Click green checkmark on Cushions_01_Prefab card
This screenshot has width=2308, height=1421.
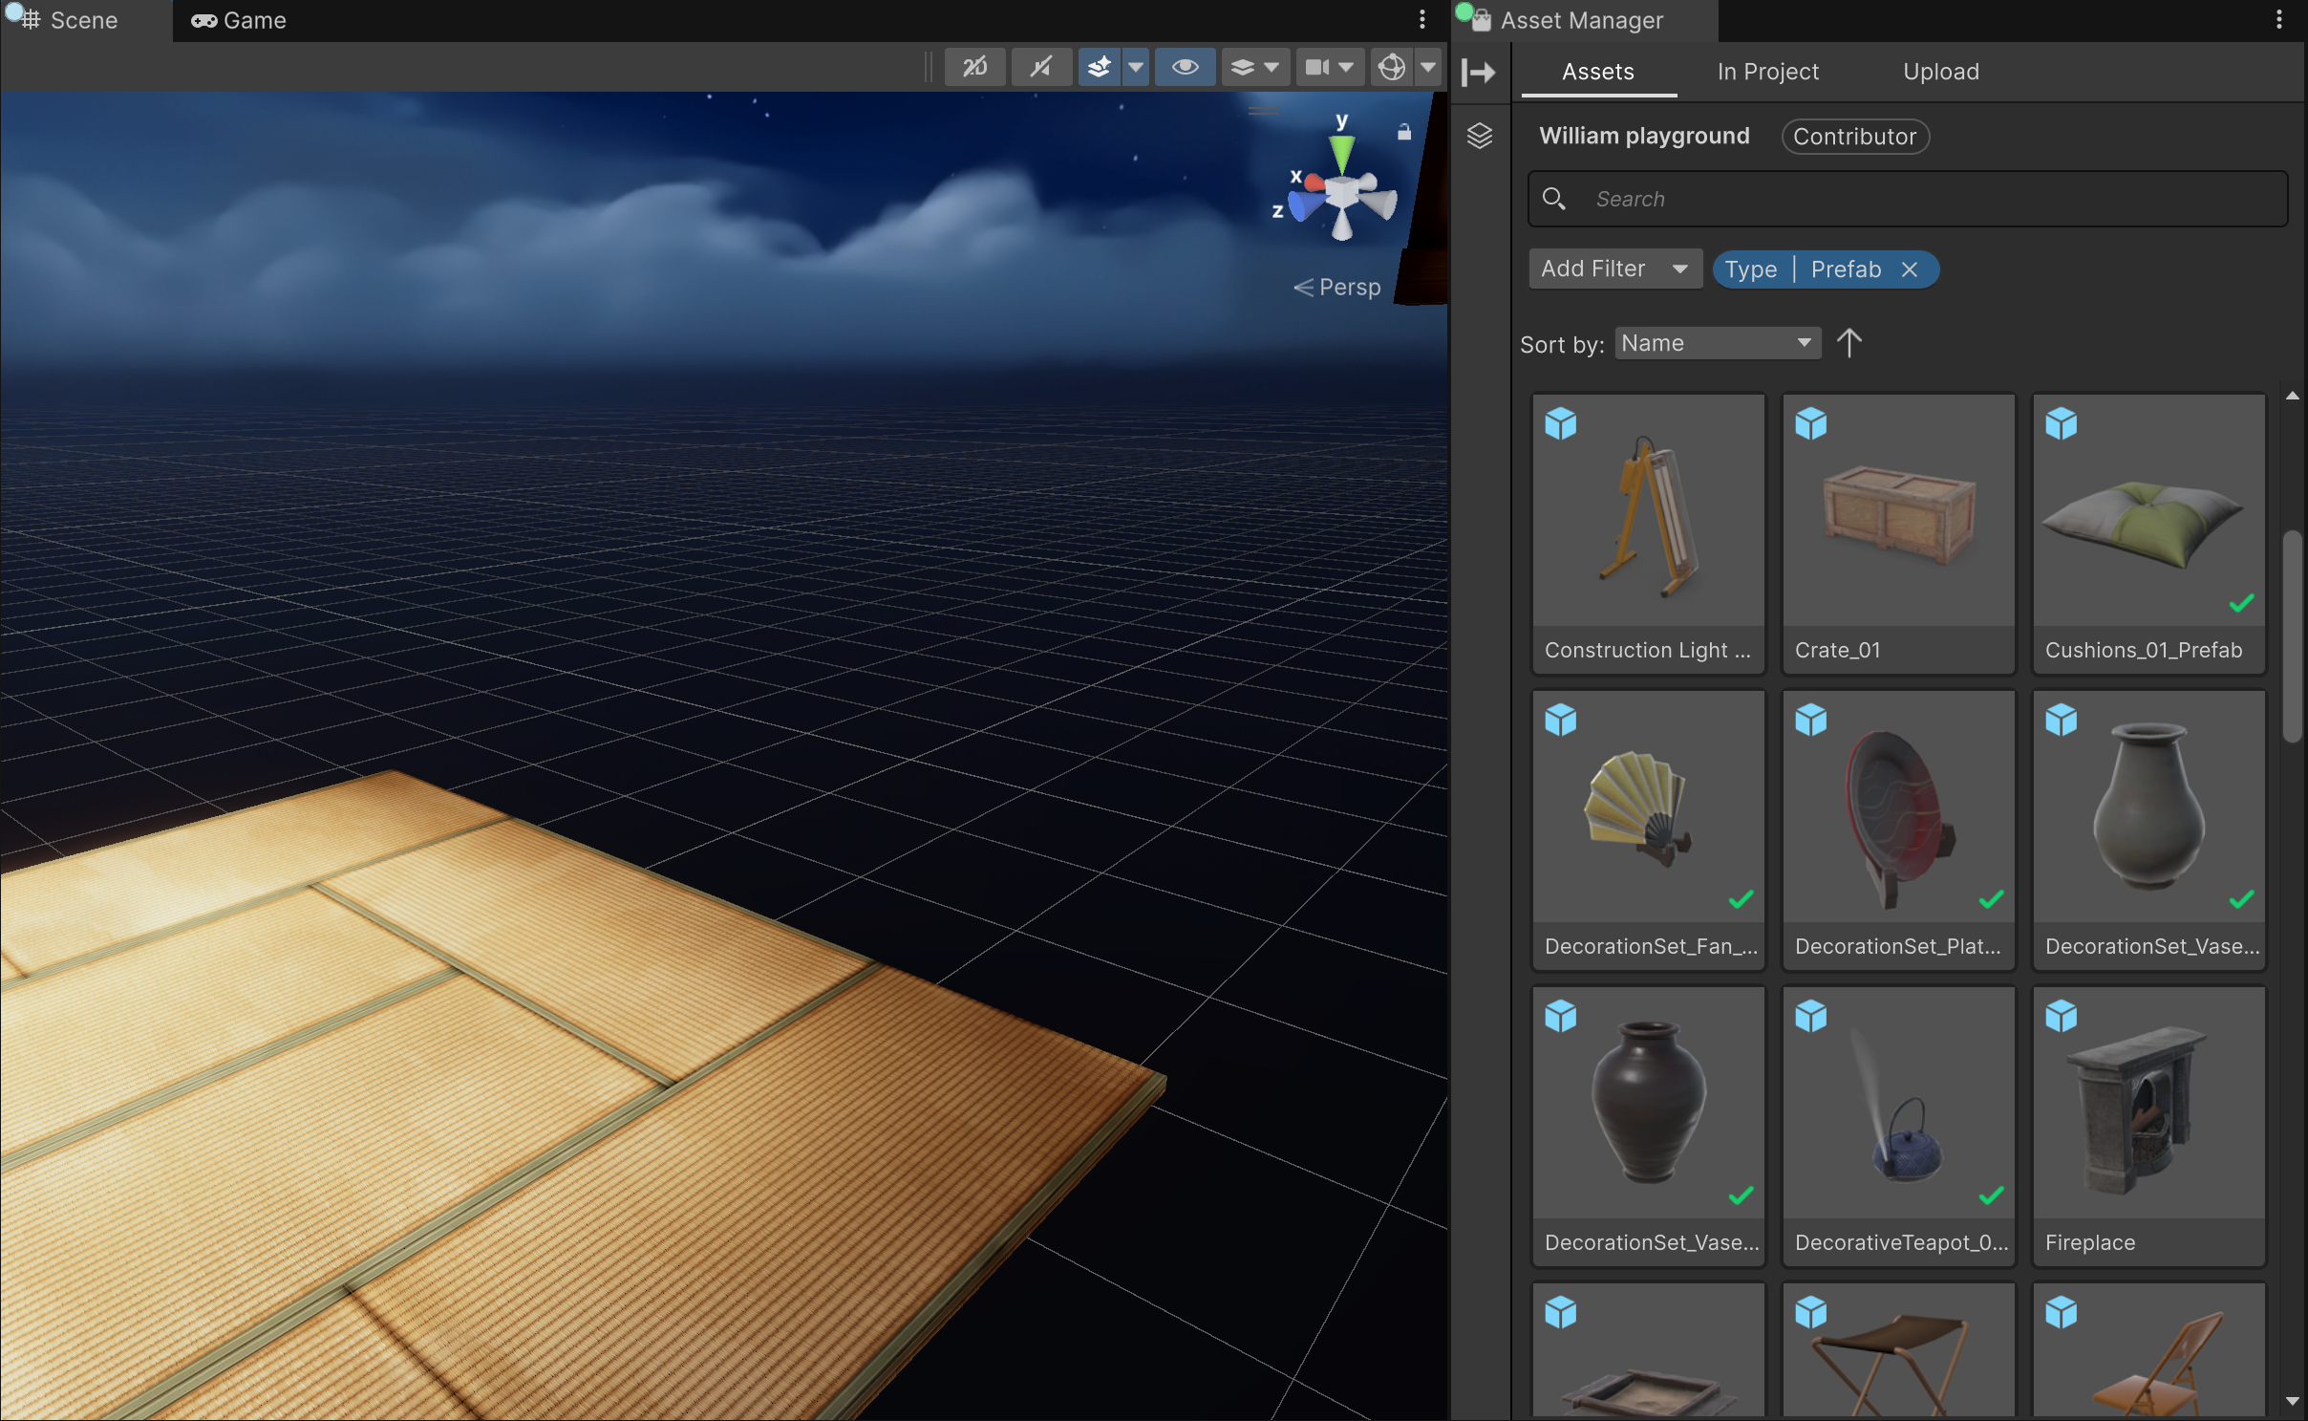[x=2241, y=603]
